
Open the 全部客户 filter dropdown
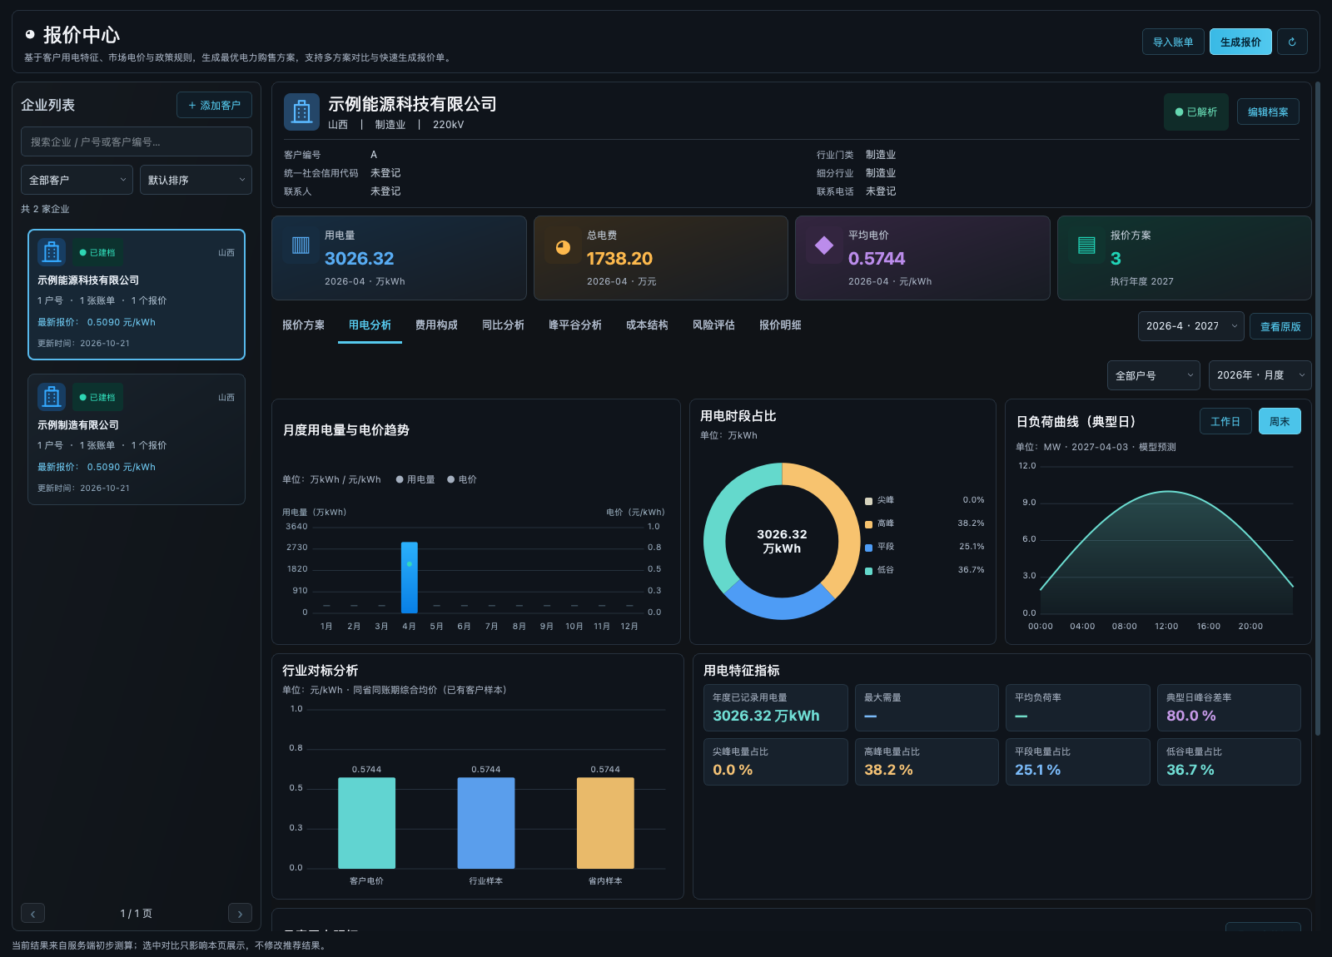click(77, 180)
